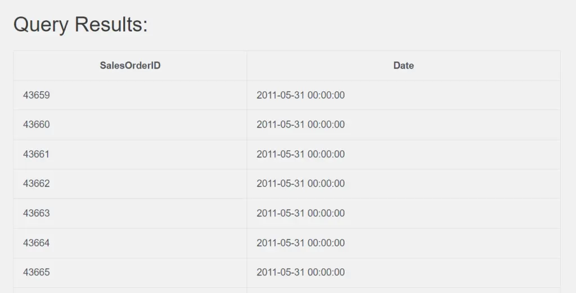Click order ID 43664 cell

click(130, 243)
